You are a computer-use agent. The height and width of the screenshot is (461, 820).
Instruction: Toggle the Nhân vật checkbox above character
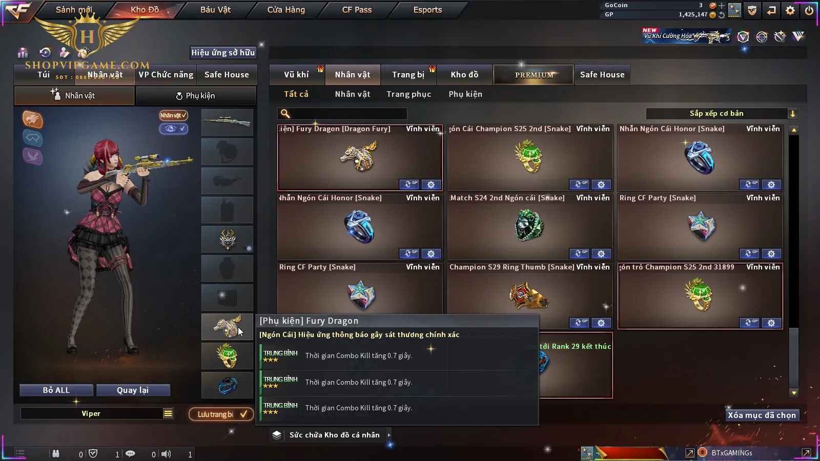(173, 115)
